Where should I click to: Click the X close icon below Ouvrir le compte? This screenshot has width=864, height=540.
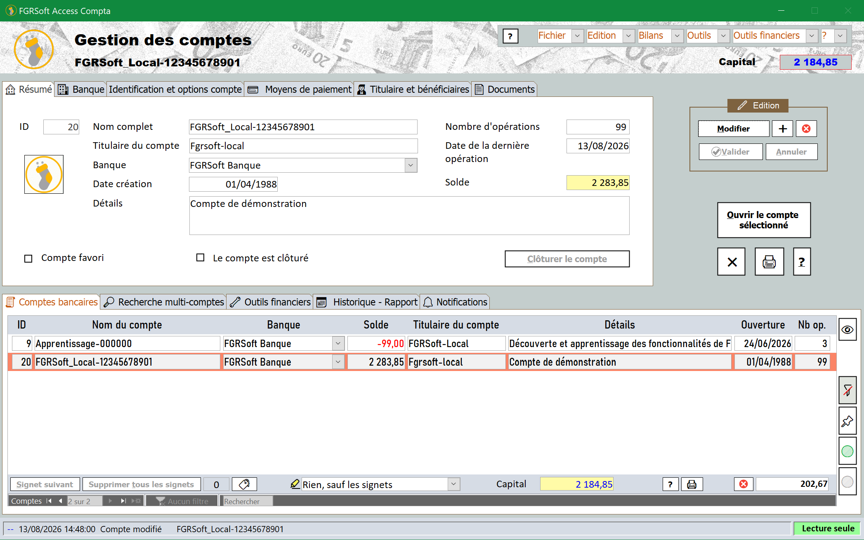[x=732, y=262]
